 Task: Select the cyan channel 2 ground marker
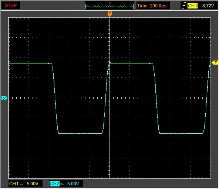click(x=4, y=98)
